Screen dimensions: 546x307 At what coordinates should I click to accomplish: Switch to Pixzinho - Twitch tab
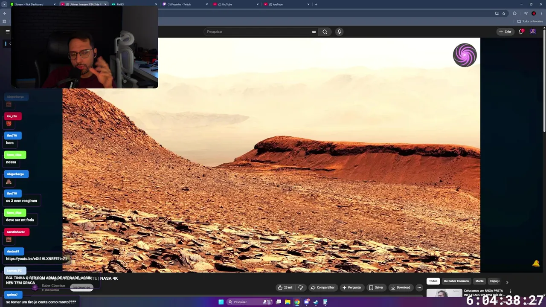point(184,4)
